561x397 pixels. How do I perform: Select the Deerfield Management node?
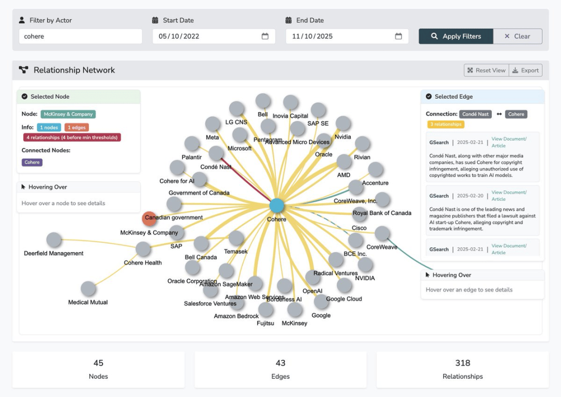(x=54, y=240)
